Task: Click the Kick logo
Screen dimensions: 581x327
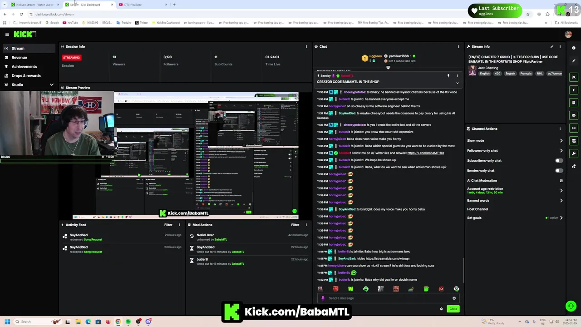Action: pos(25,34)
